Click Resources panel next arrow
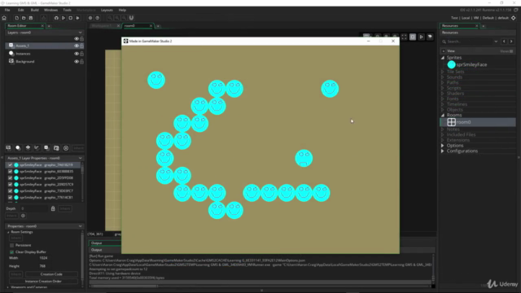Viewport: 521px width, 293px height. pyautogui.click(x=511, y=42)
